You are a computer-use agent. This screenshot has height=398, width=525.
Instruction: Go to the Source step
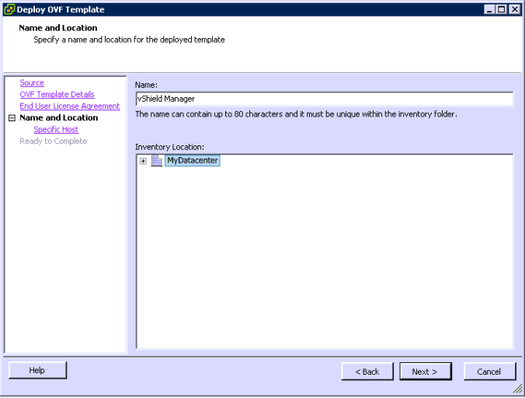(x=32, y=83)
